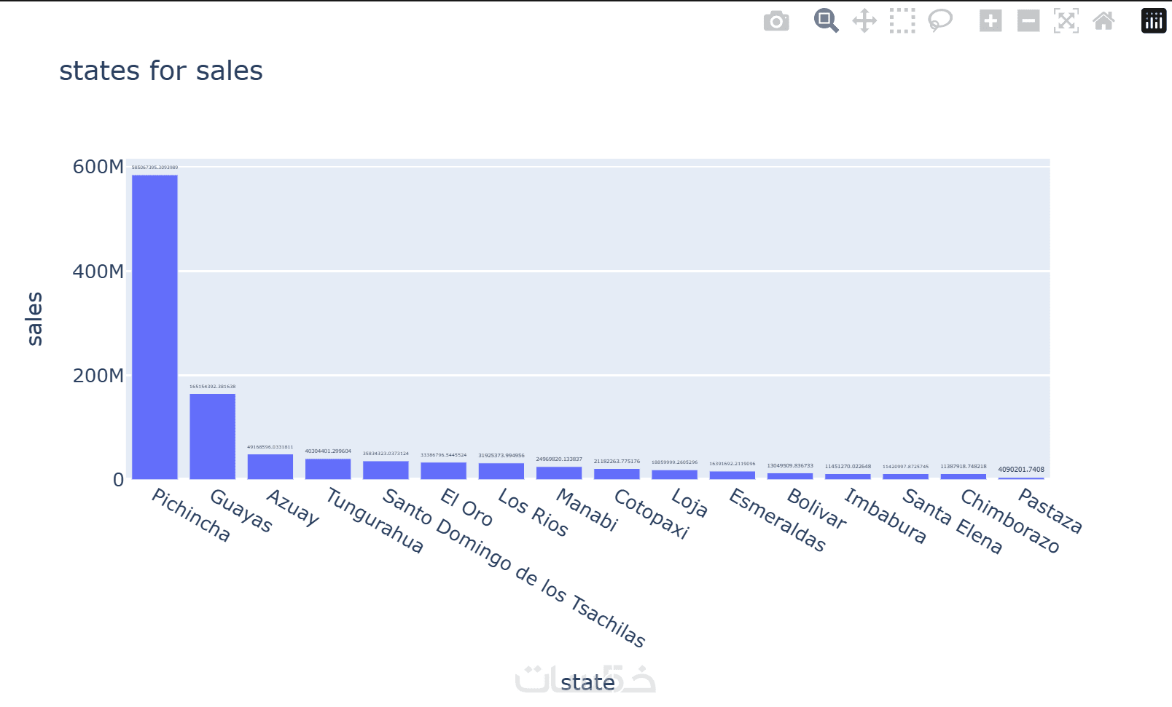Download the plot as PNG with camera icon

click(x=776, y=21)
